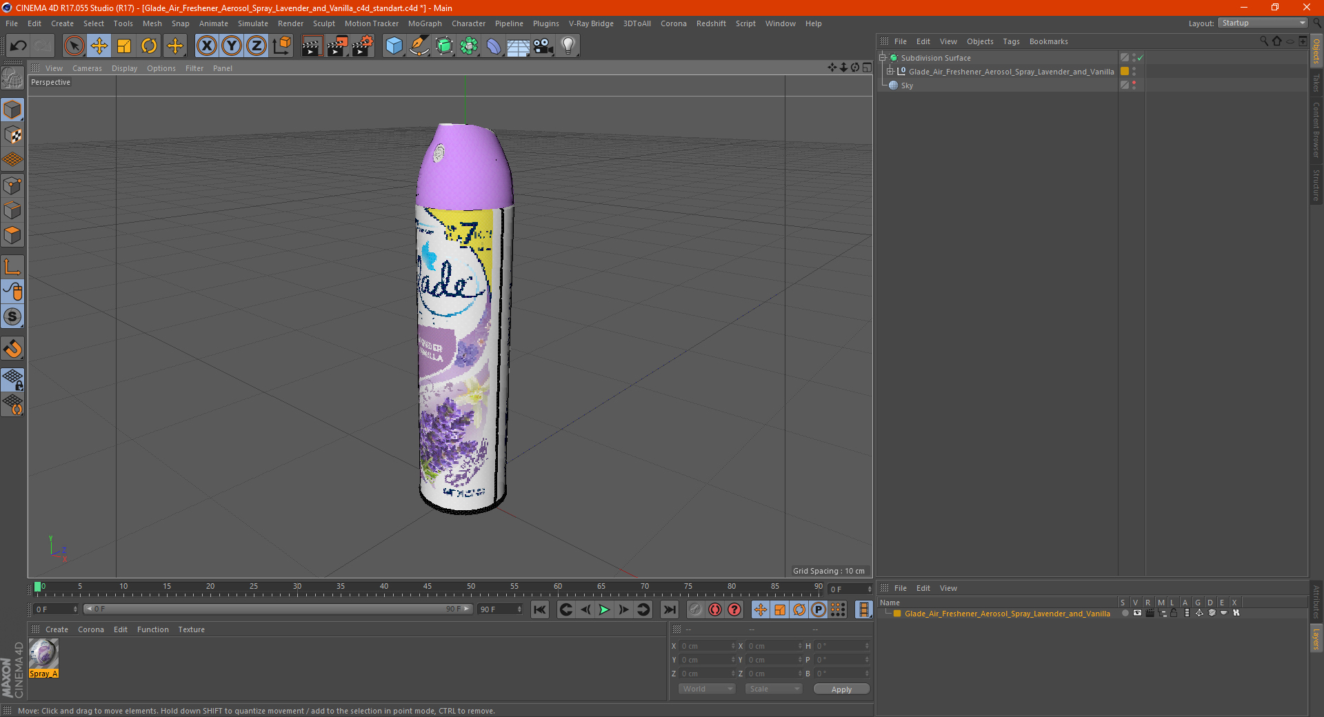Toggle Y axis lock
This screenshot has height=717, width=1324.
tap(232, 46)
